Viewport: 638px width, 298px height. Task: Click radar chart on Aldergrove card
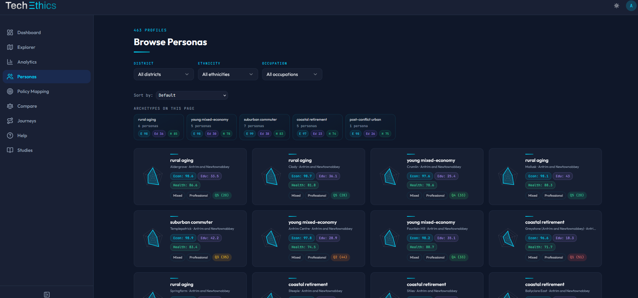click(153, 176)
